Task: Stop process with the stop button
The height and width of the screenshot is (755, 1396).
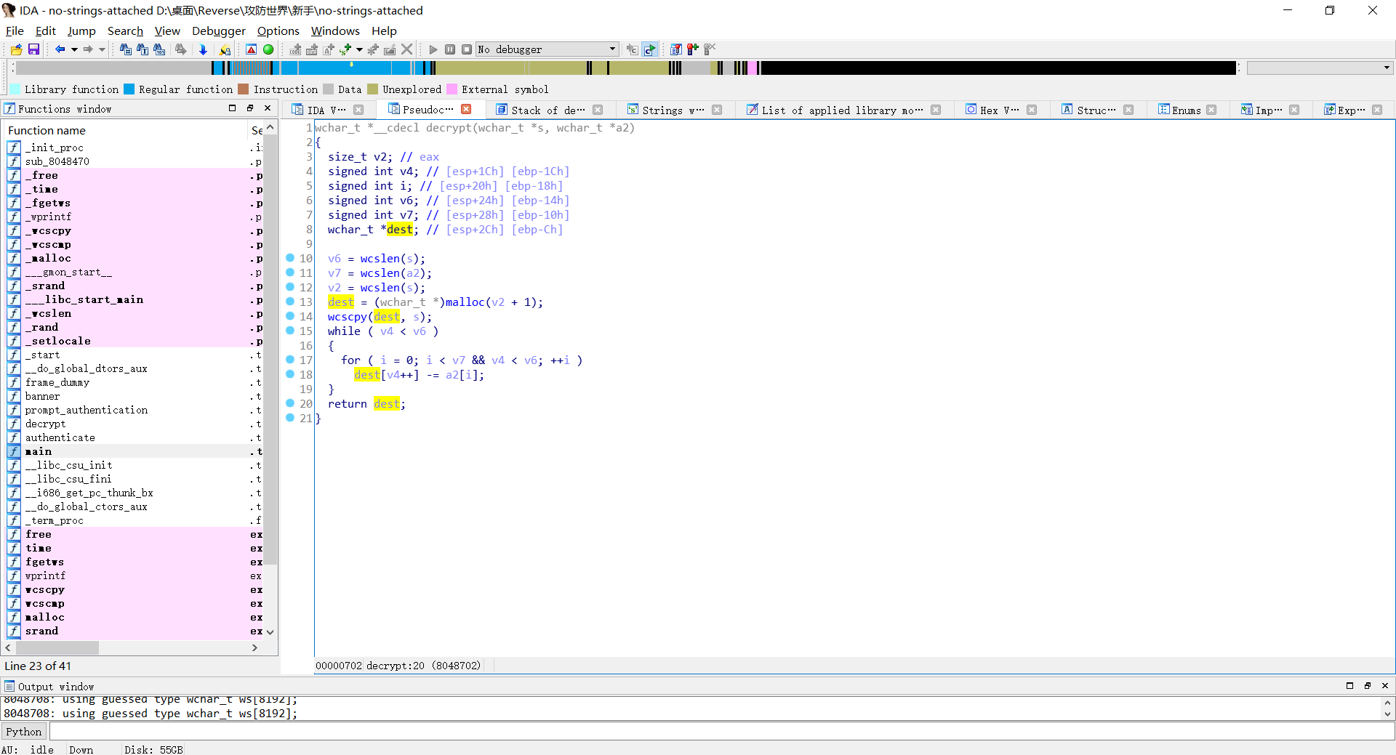Action: 467,49
